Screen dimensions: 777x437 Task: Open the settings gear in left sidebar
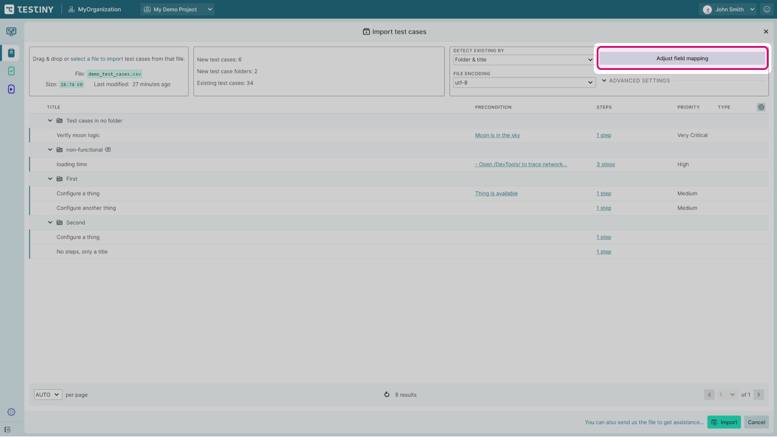coord(11,412)
